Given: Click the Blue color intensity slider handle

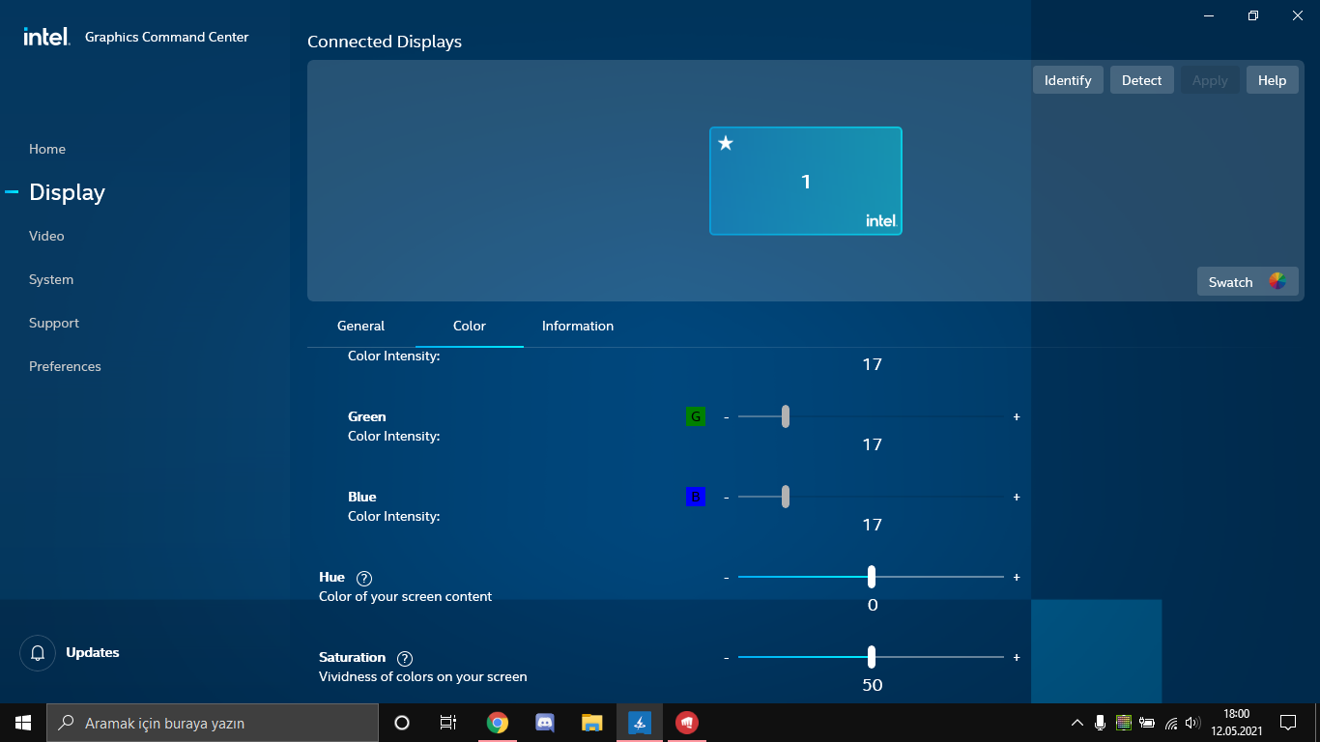Looking at the screenshot, I should pyautogui.click(x=786, y=497).
